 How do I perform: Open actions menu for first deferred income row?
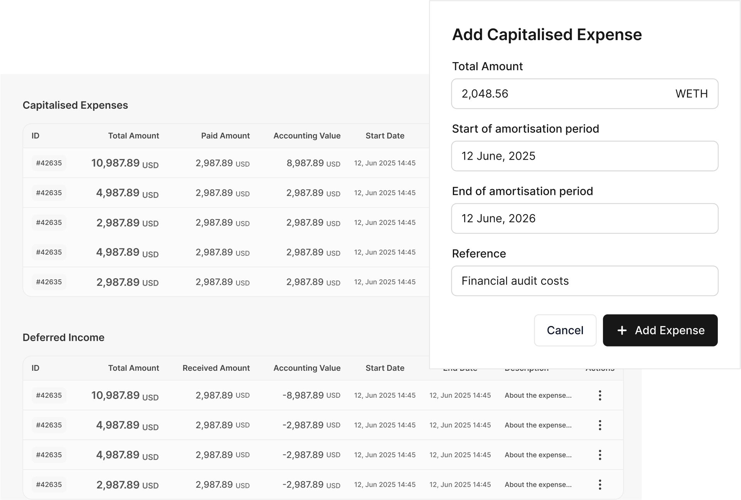tap(599, 395)
